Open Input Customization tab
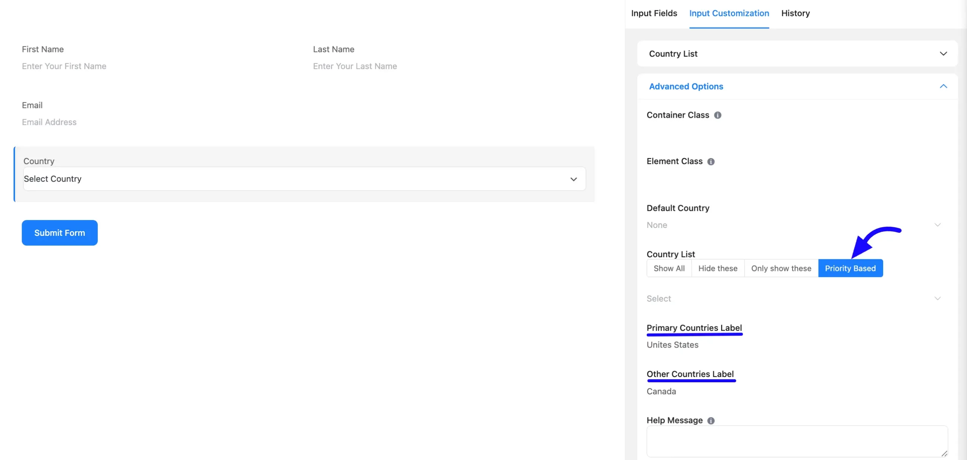967x460 pixels. tap(729, 13)
